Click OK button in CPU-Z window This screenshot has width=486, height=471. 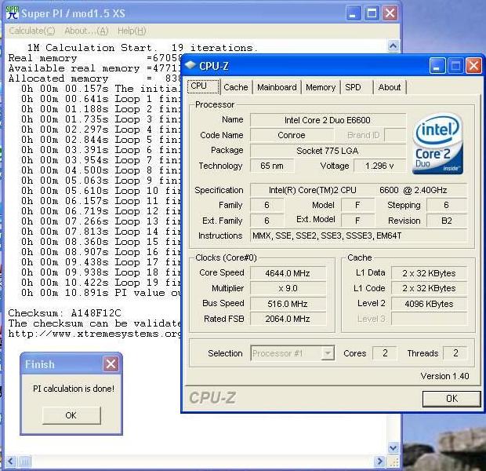coord(451,399)
